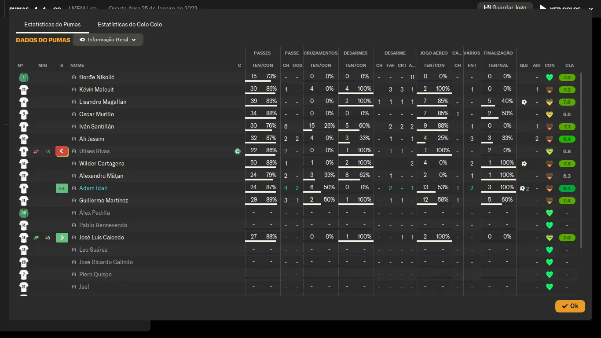
Task: Sort by the CLA rating column header
Action: (x=570, y=66)
